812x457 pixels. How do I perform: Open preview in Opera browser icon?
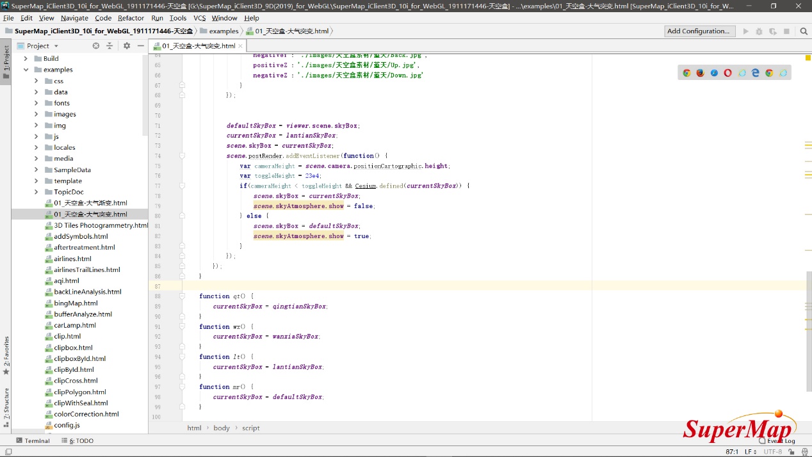pyautogui.click(x=727, y=73)
